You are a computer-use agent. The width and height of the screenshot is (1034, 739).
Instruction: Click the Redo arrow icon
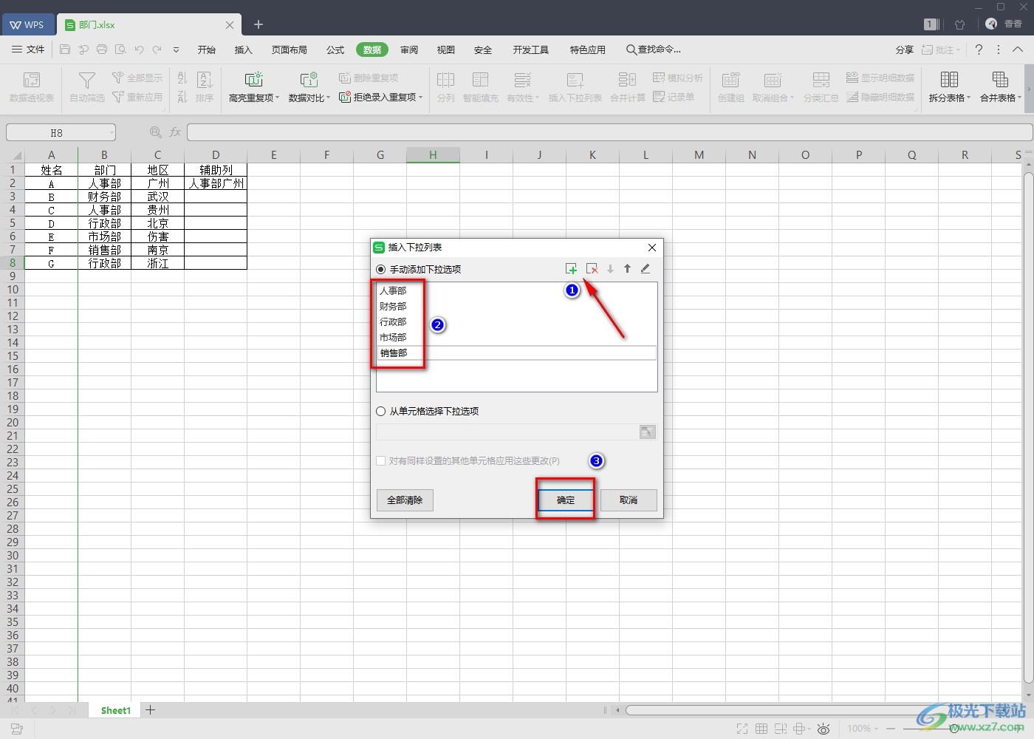coord(157,50)
